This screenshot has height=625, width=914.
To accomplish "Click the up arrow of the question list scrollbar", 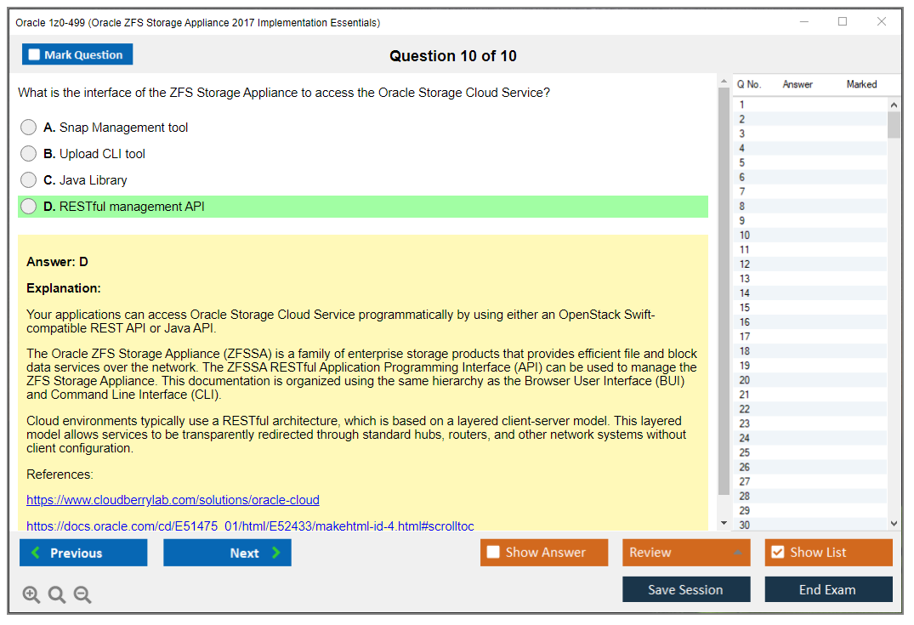I will pos(893,104).
